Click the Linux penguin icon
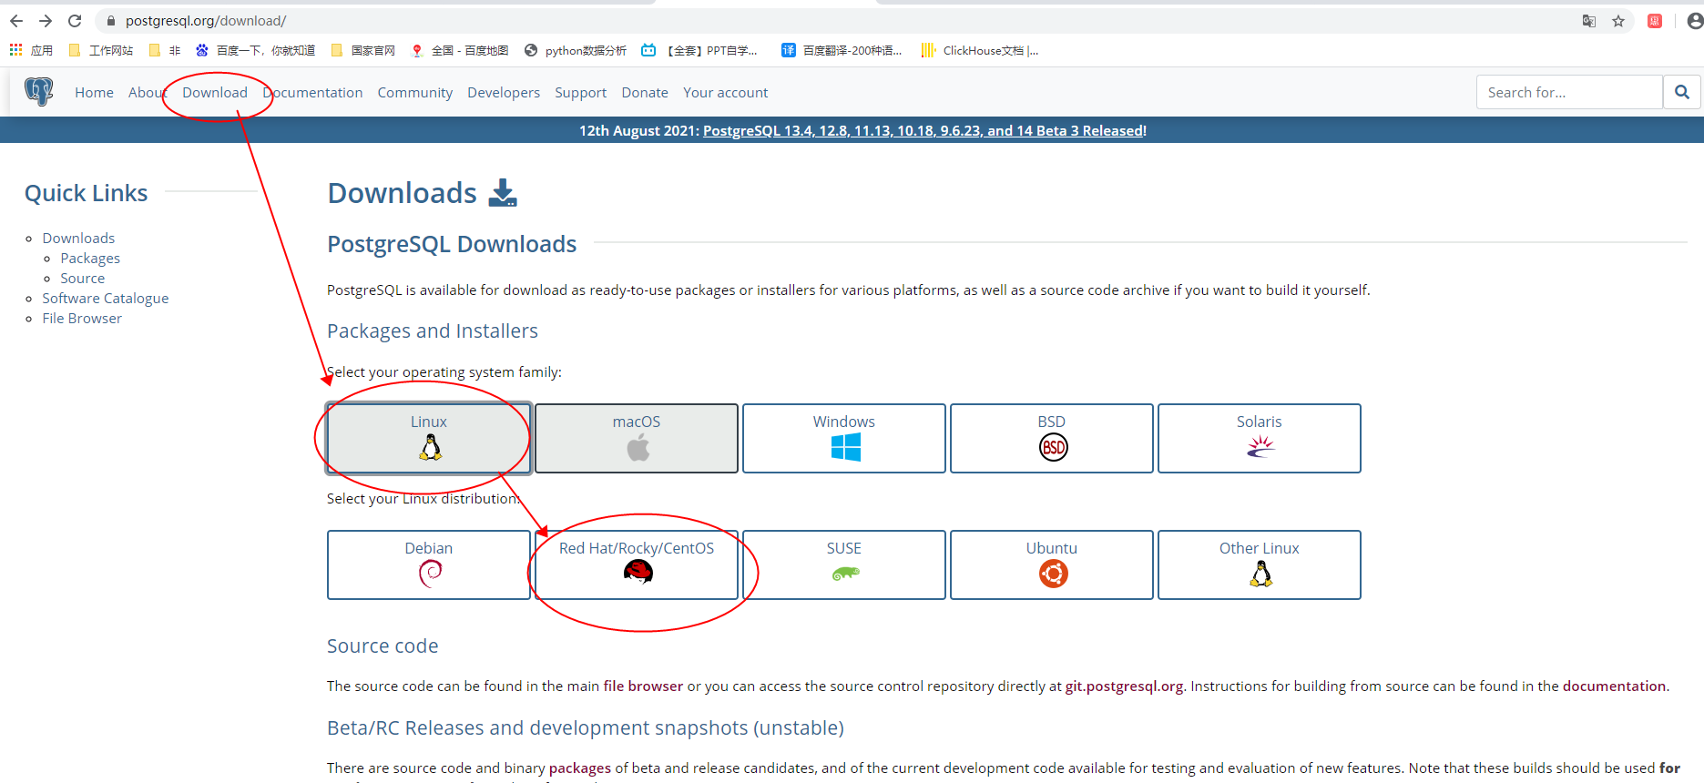1704x783 pixels. [x=430, y=447]
